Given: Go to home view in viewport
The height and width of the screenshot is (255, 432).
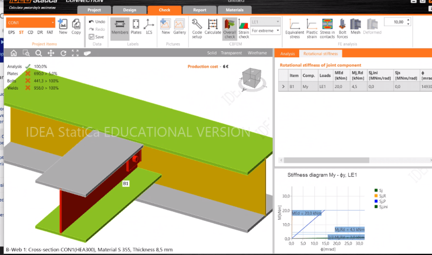Looking at the screenshot, I should click(13, 53).
